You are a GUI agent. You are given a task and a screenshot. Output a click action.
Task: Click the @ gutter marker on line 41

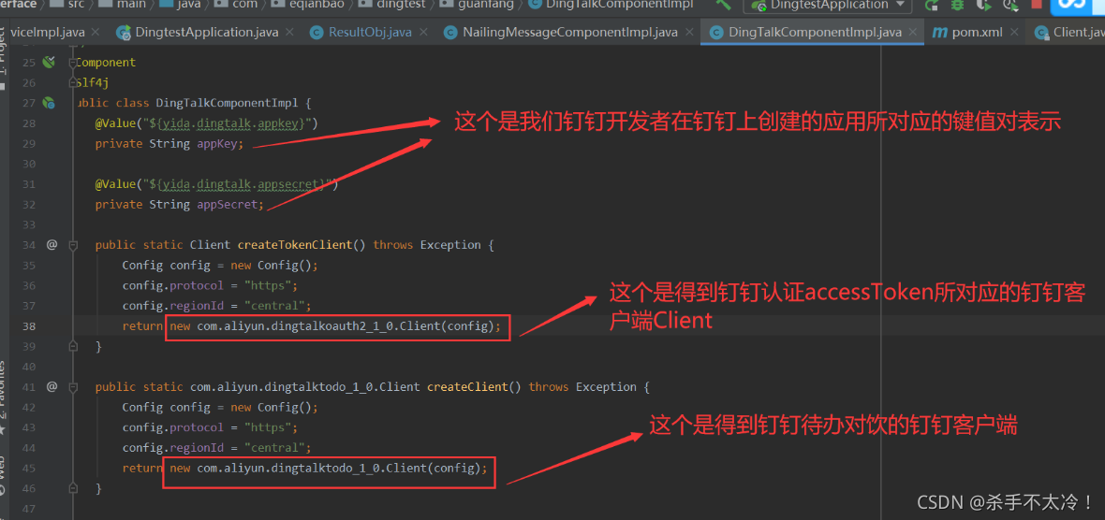pyautogui.click(x=52, y=386)
